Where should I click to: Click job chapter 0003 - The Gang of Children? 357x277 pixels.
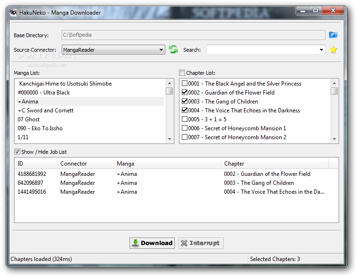point(259,183)
